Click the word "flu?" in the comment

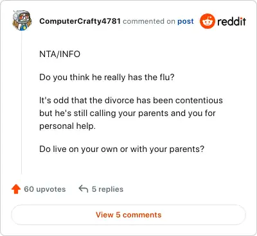point(167,77)
